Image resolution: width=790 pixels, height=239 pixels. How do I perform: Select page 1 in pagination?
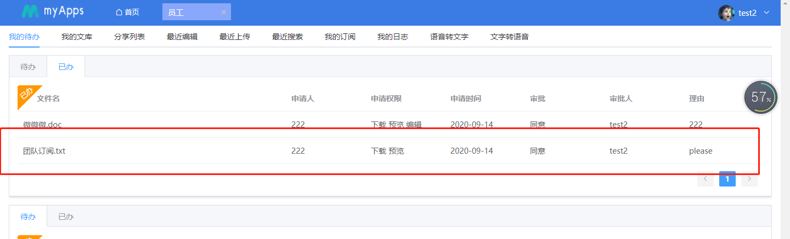point(727,179)
